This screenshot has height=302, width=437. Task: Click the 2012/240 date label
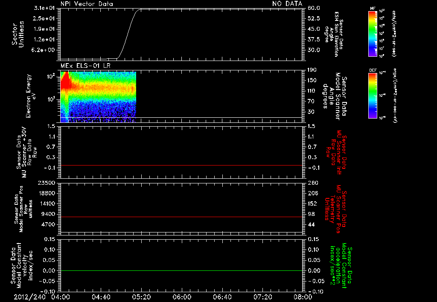29,297
